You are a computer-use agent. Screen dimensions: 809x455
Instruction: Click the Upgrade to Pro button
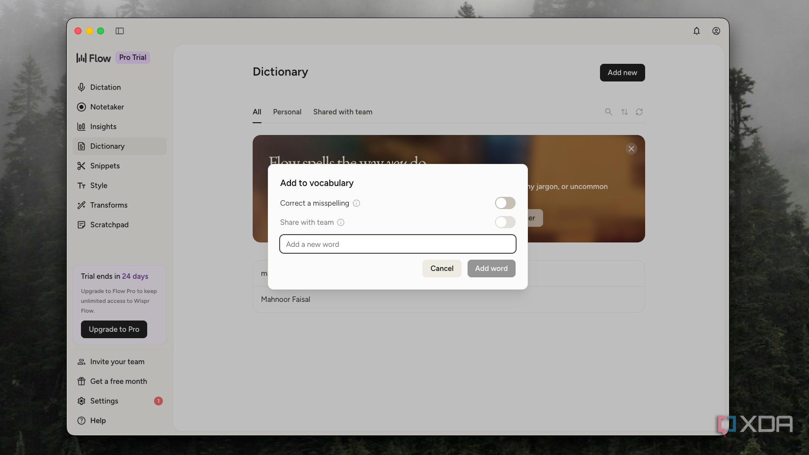pos(114,329)
